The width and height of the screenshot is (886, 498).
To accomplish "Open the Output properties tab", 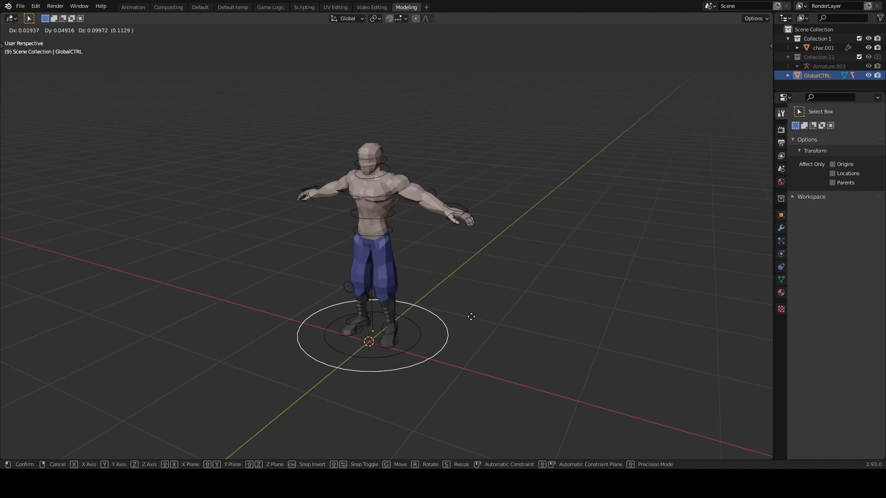I will click(x=781, y=143).
